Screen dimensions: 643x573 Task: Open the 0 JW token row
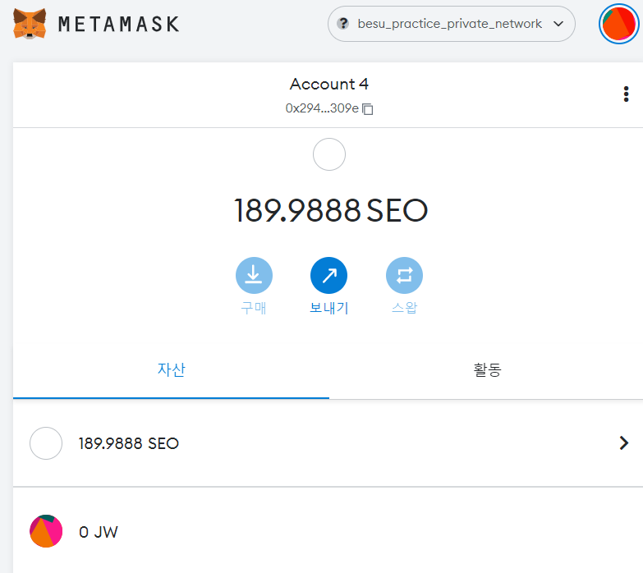(328, 531)
